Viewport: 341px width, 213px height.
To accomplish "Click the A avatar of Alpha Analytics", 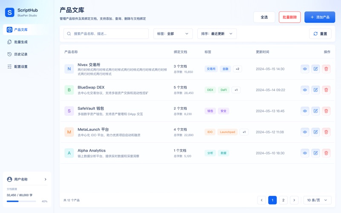I will pyautogui.click(x=69, y=153).
